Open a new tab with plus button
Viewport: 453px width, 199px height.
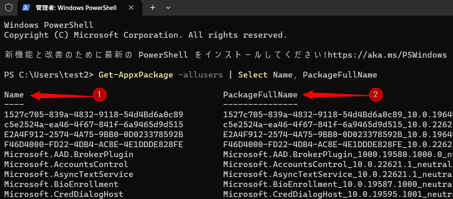click(x=152, y=7)
